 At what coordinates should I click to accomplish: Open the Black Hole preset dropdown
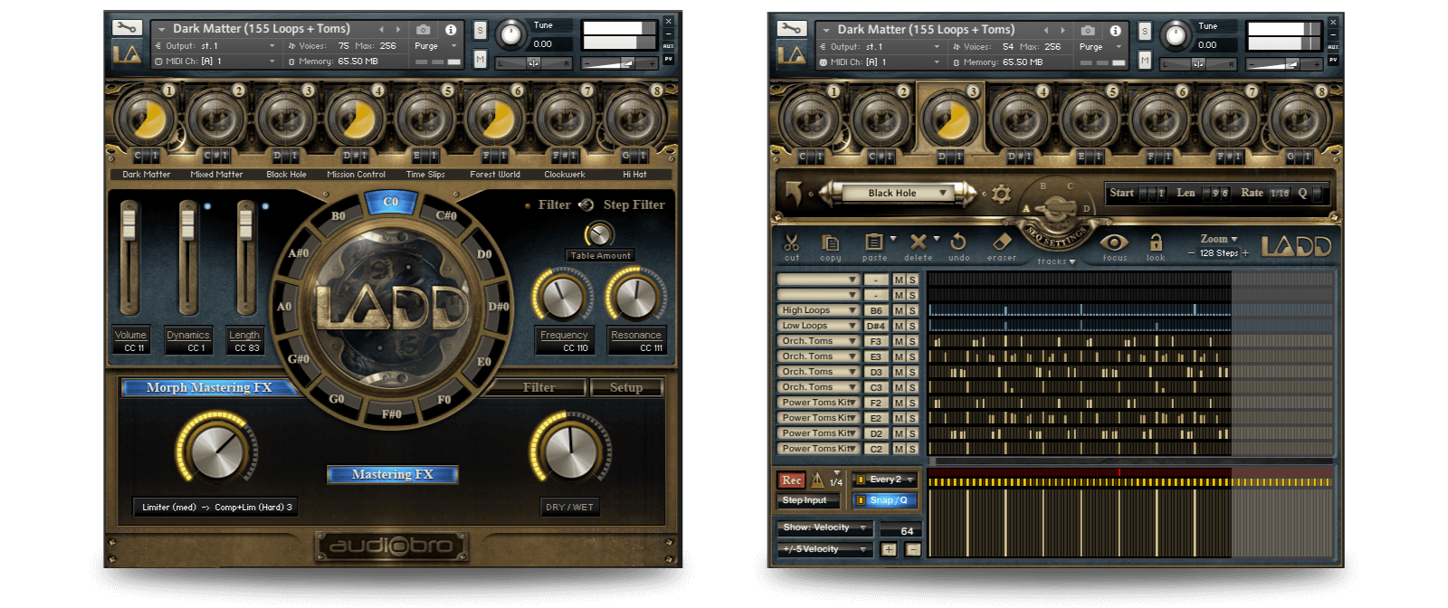(942, 193)
